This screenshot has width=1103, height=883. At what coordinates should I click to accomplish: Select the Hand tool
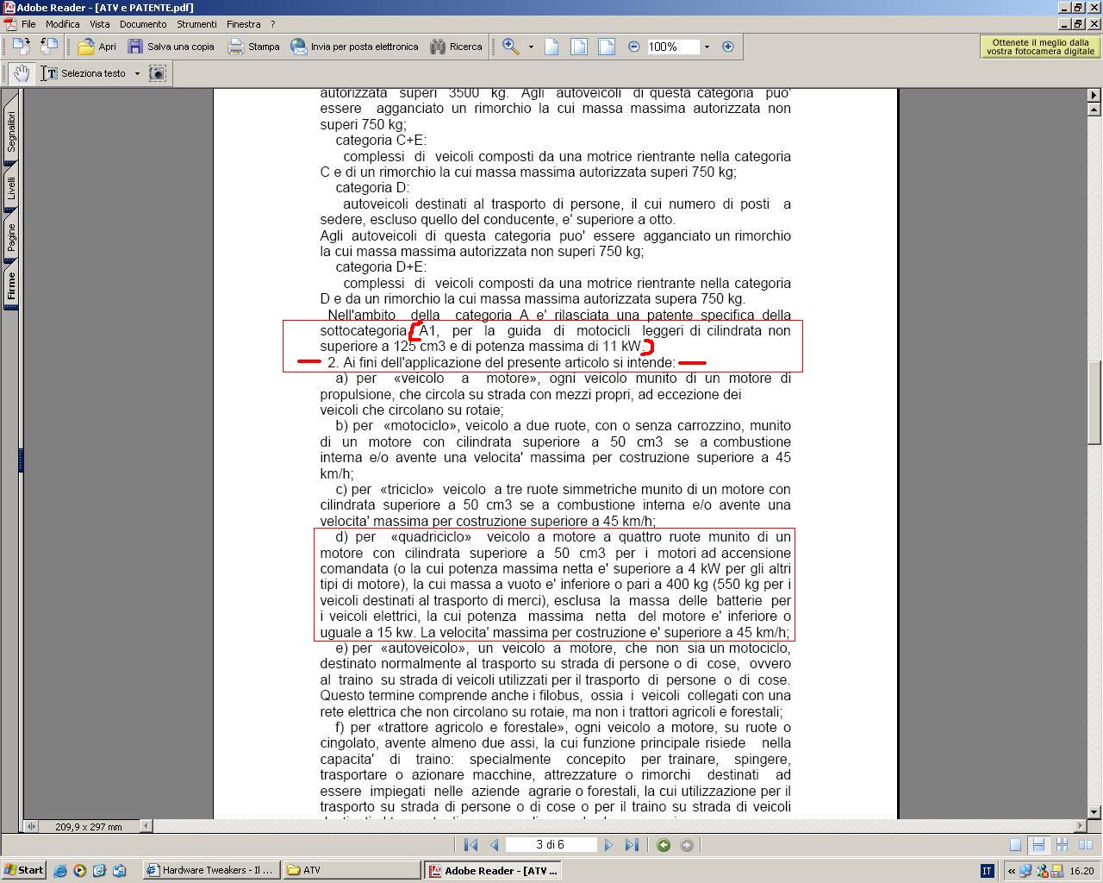click(x=22, y=73)
